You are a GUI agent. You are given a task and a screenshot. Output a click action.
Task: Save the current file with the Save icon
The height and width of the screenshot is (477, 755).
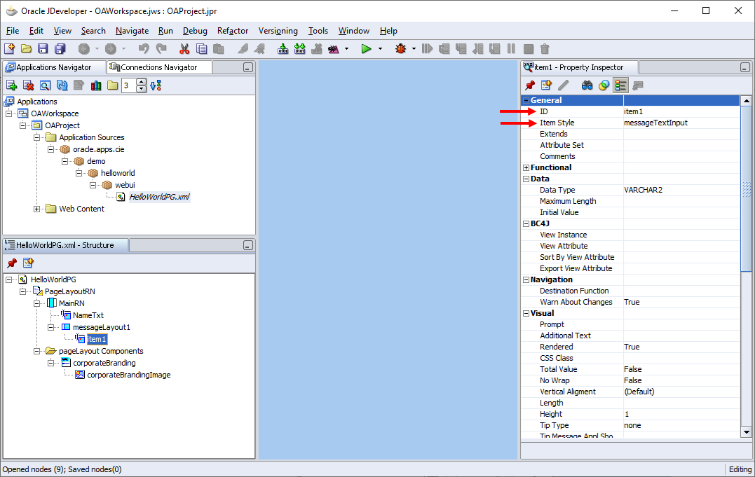point(43,48)
